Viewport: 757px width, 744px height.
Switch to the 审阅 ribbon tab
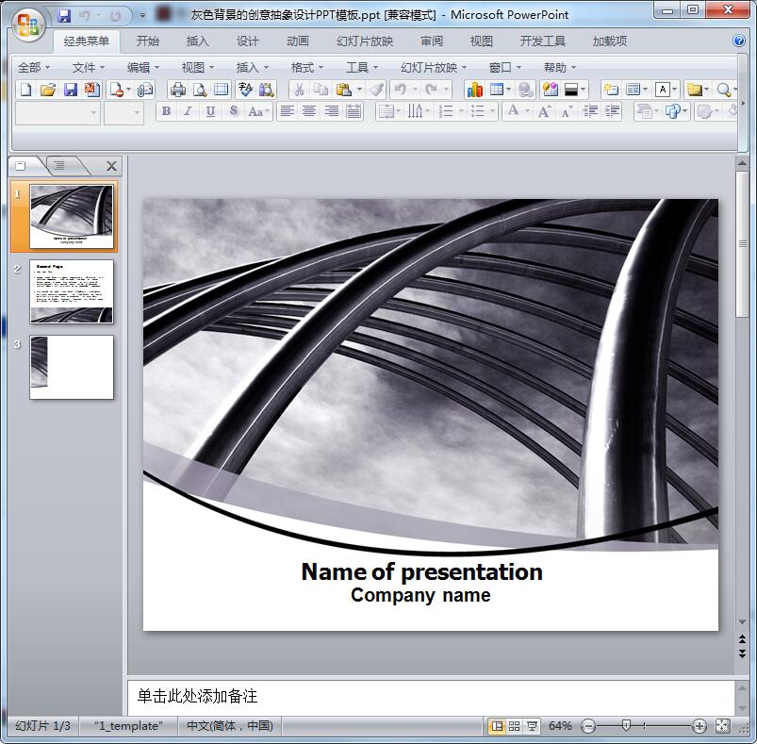(x=432, y=41)
